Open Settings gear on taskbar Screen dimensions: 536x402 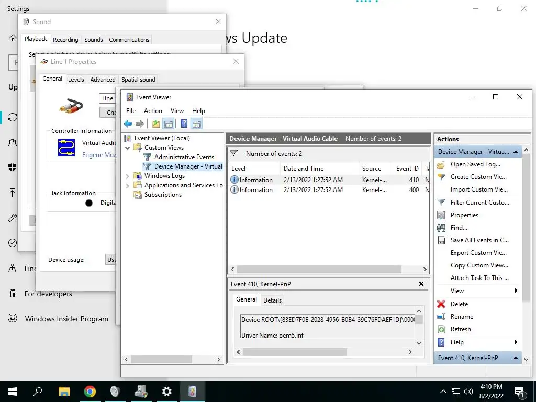click(x=167, y=392)
